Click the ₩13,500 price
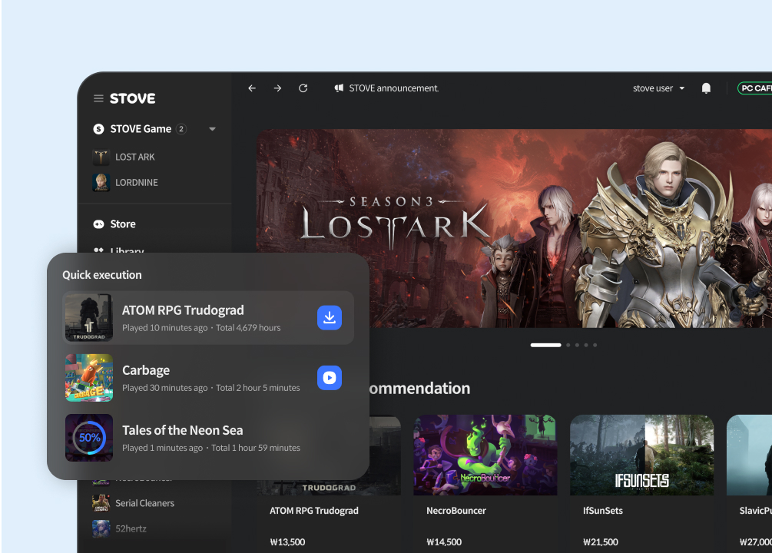The image size is (772, 553). 287,542
